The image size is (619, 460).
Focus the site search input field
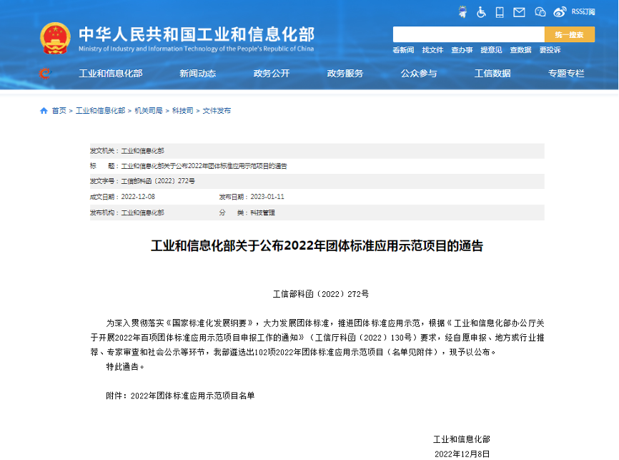click(x=469, y=34)
